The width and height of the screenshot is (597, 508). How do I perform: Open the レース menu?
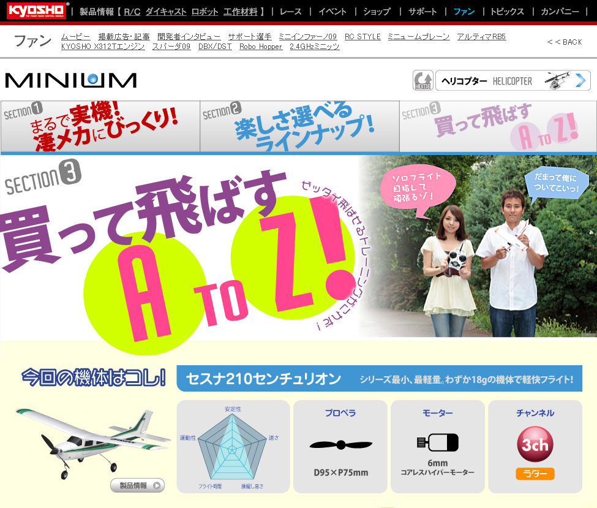(290, 12)
